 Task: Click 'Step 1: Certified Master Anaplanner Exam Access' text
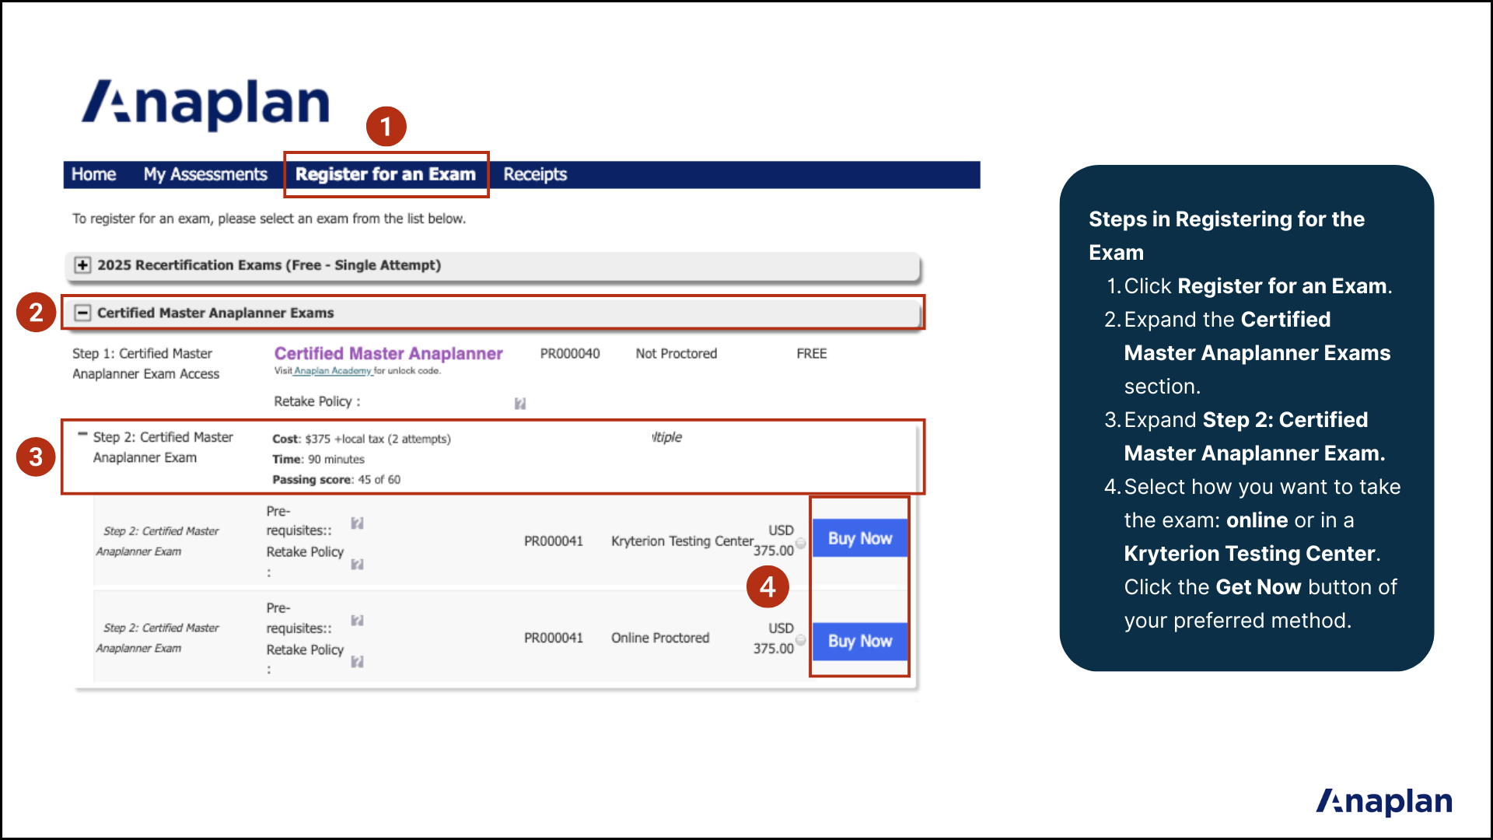pos(146,363)
